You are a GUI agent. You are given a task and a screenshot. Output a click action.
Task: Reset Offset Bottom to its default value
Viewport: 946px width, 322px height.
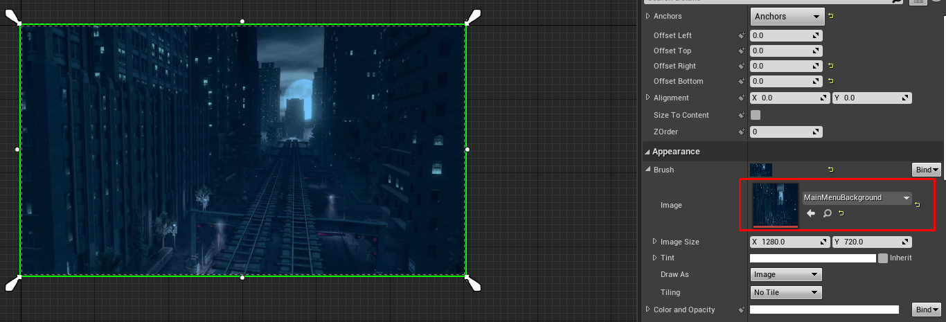[x=830, y=81]
